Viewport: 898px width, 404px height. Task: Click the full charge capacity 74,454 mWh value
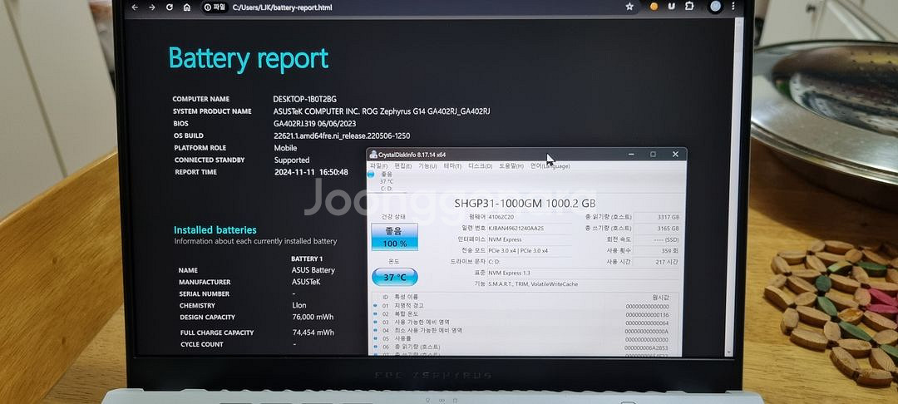pos(313,333)
